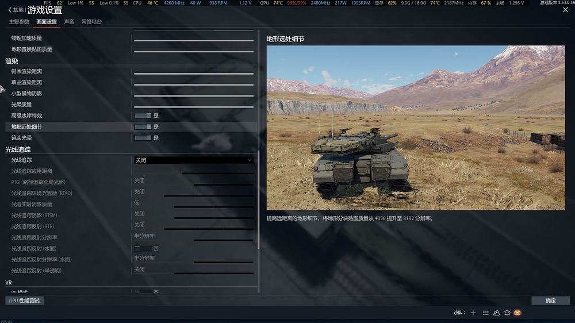Open the squad list icon
Image resolution: width=575 pixels, height=323 pixels.
point(486,313)
